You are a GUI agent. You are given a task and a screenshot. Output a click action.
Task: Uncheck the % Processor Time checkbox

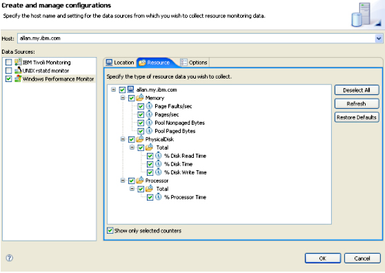click(x=150, y=197)
